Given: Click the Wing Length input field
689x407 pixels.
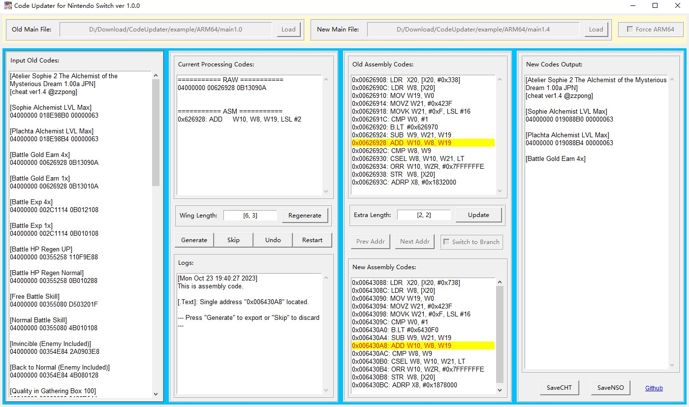Looking at the screenshot, I should (250, 215).
